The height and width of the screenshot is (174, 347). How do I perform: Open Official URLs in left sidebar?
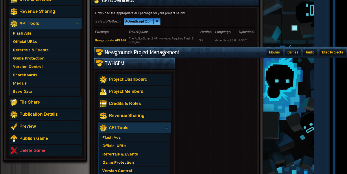[45, 42]
